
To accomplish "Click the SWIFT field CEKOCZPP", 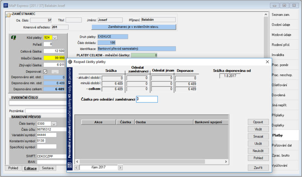I will coord(52,156).
